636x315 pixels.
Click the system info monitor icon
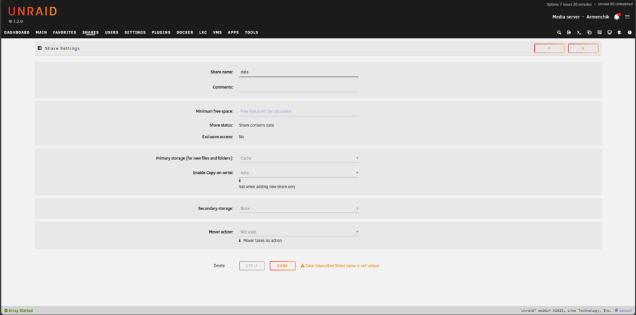coord(609,32)
